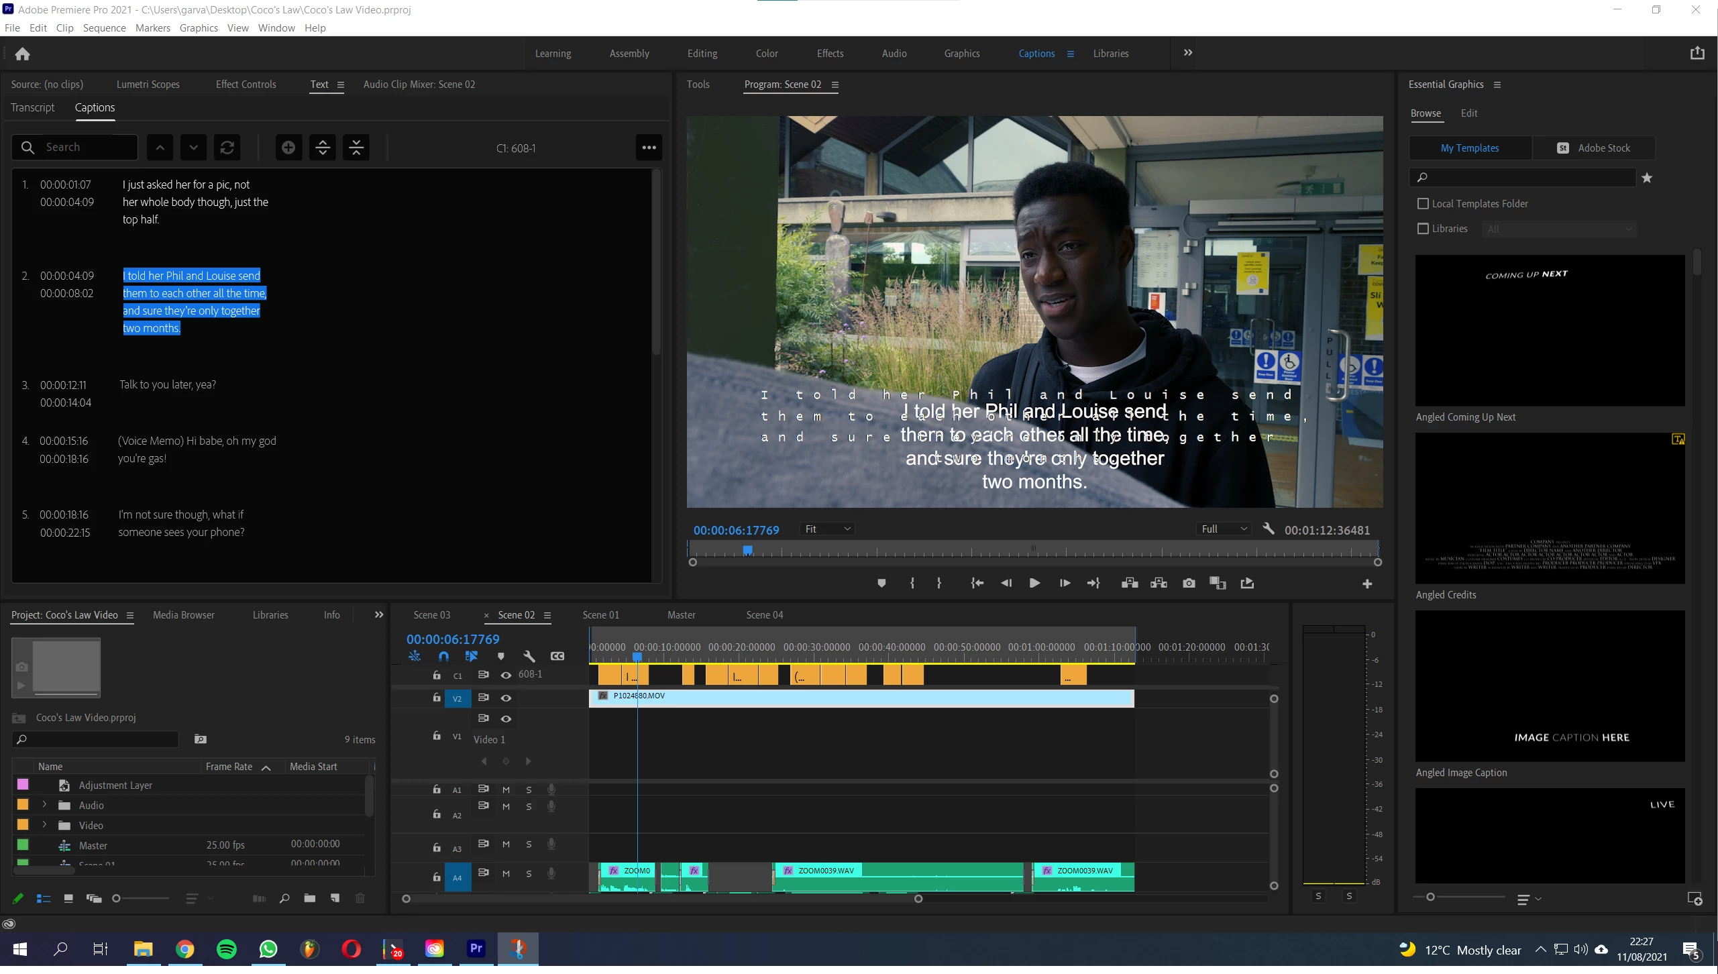
Task: Switch to the Transcript tab
Action: [x=33, y=107]
